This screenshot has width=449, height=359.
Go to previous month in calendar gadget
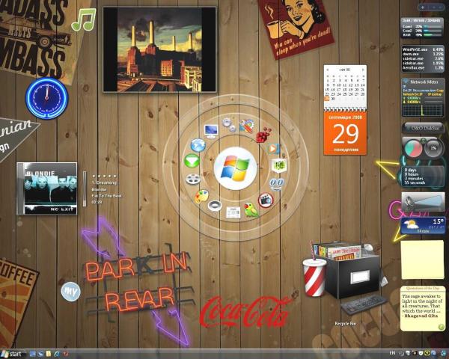click(x=328, y=70)
